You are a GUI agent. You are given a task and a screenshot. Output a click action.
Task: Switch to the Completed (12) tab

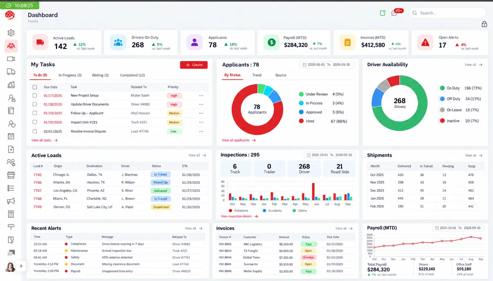tap(132, 75)
